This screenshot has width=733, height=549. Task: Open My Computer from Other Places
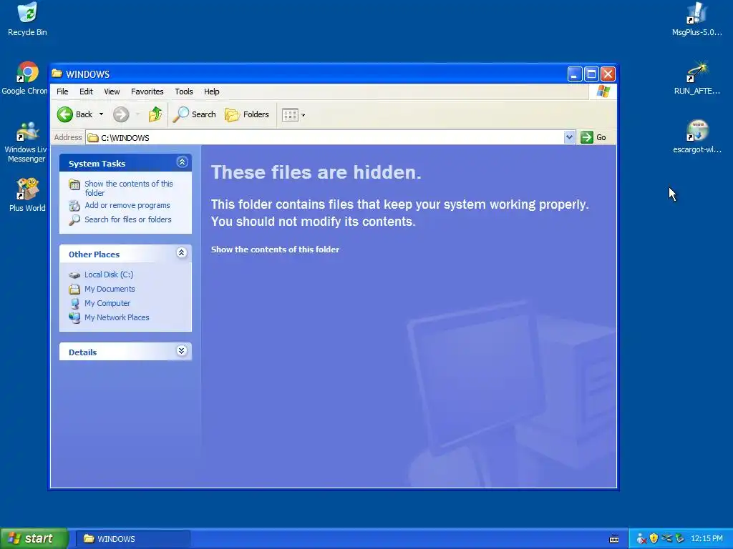click(107, 303)
